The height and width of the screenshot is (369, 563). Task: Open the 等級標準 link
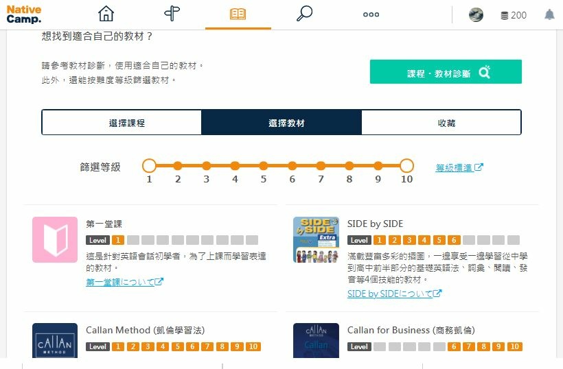459,167
